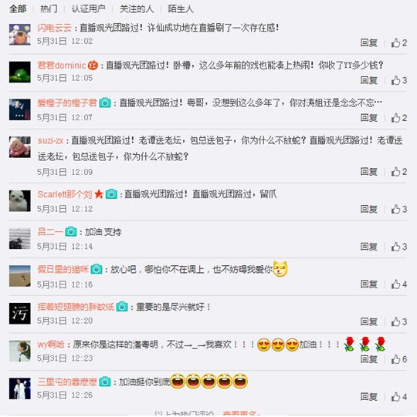The image size is (417, 417).
Task: Select the 认证用户 filter tab
Action: pyautogui.click(x=88, y=9)
